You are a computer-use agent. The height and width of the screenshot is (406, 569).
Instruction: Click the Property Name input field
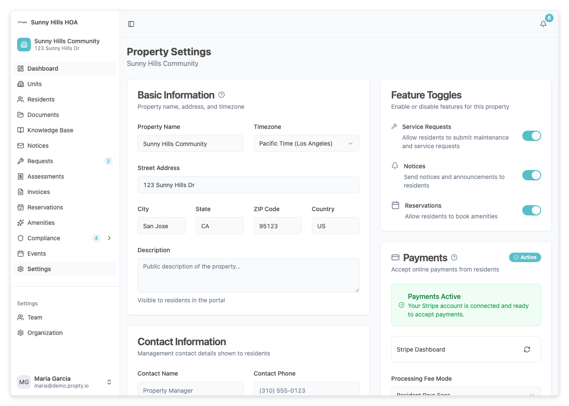(x=190, y=143)
